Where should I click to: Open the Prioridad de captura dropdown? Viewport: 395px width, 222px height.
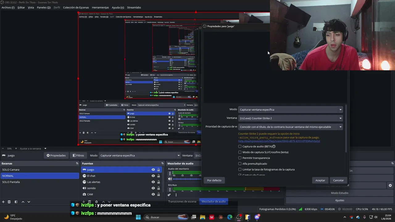pyautogui.click(x=291, y=127)
